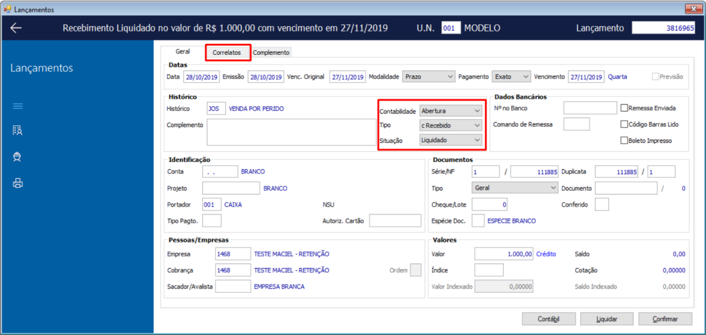The image size is (706, 335).
Task: Click the Documento input field
Action: (x=626, y=188)
